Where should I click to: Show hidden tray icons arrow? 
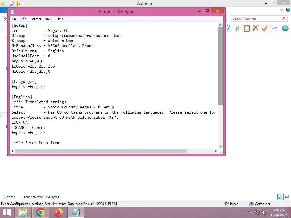[251, 213]
